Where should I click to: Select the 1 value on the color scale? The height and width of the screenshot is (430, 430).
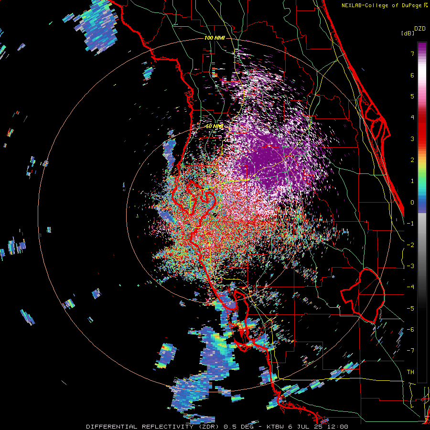(412, 181)
